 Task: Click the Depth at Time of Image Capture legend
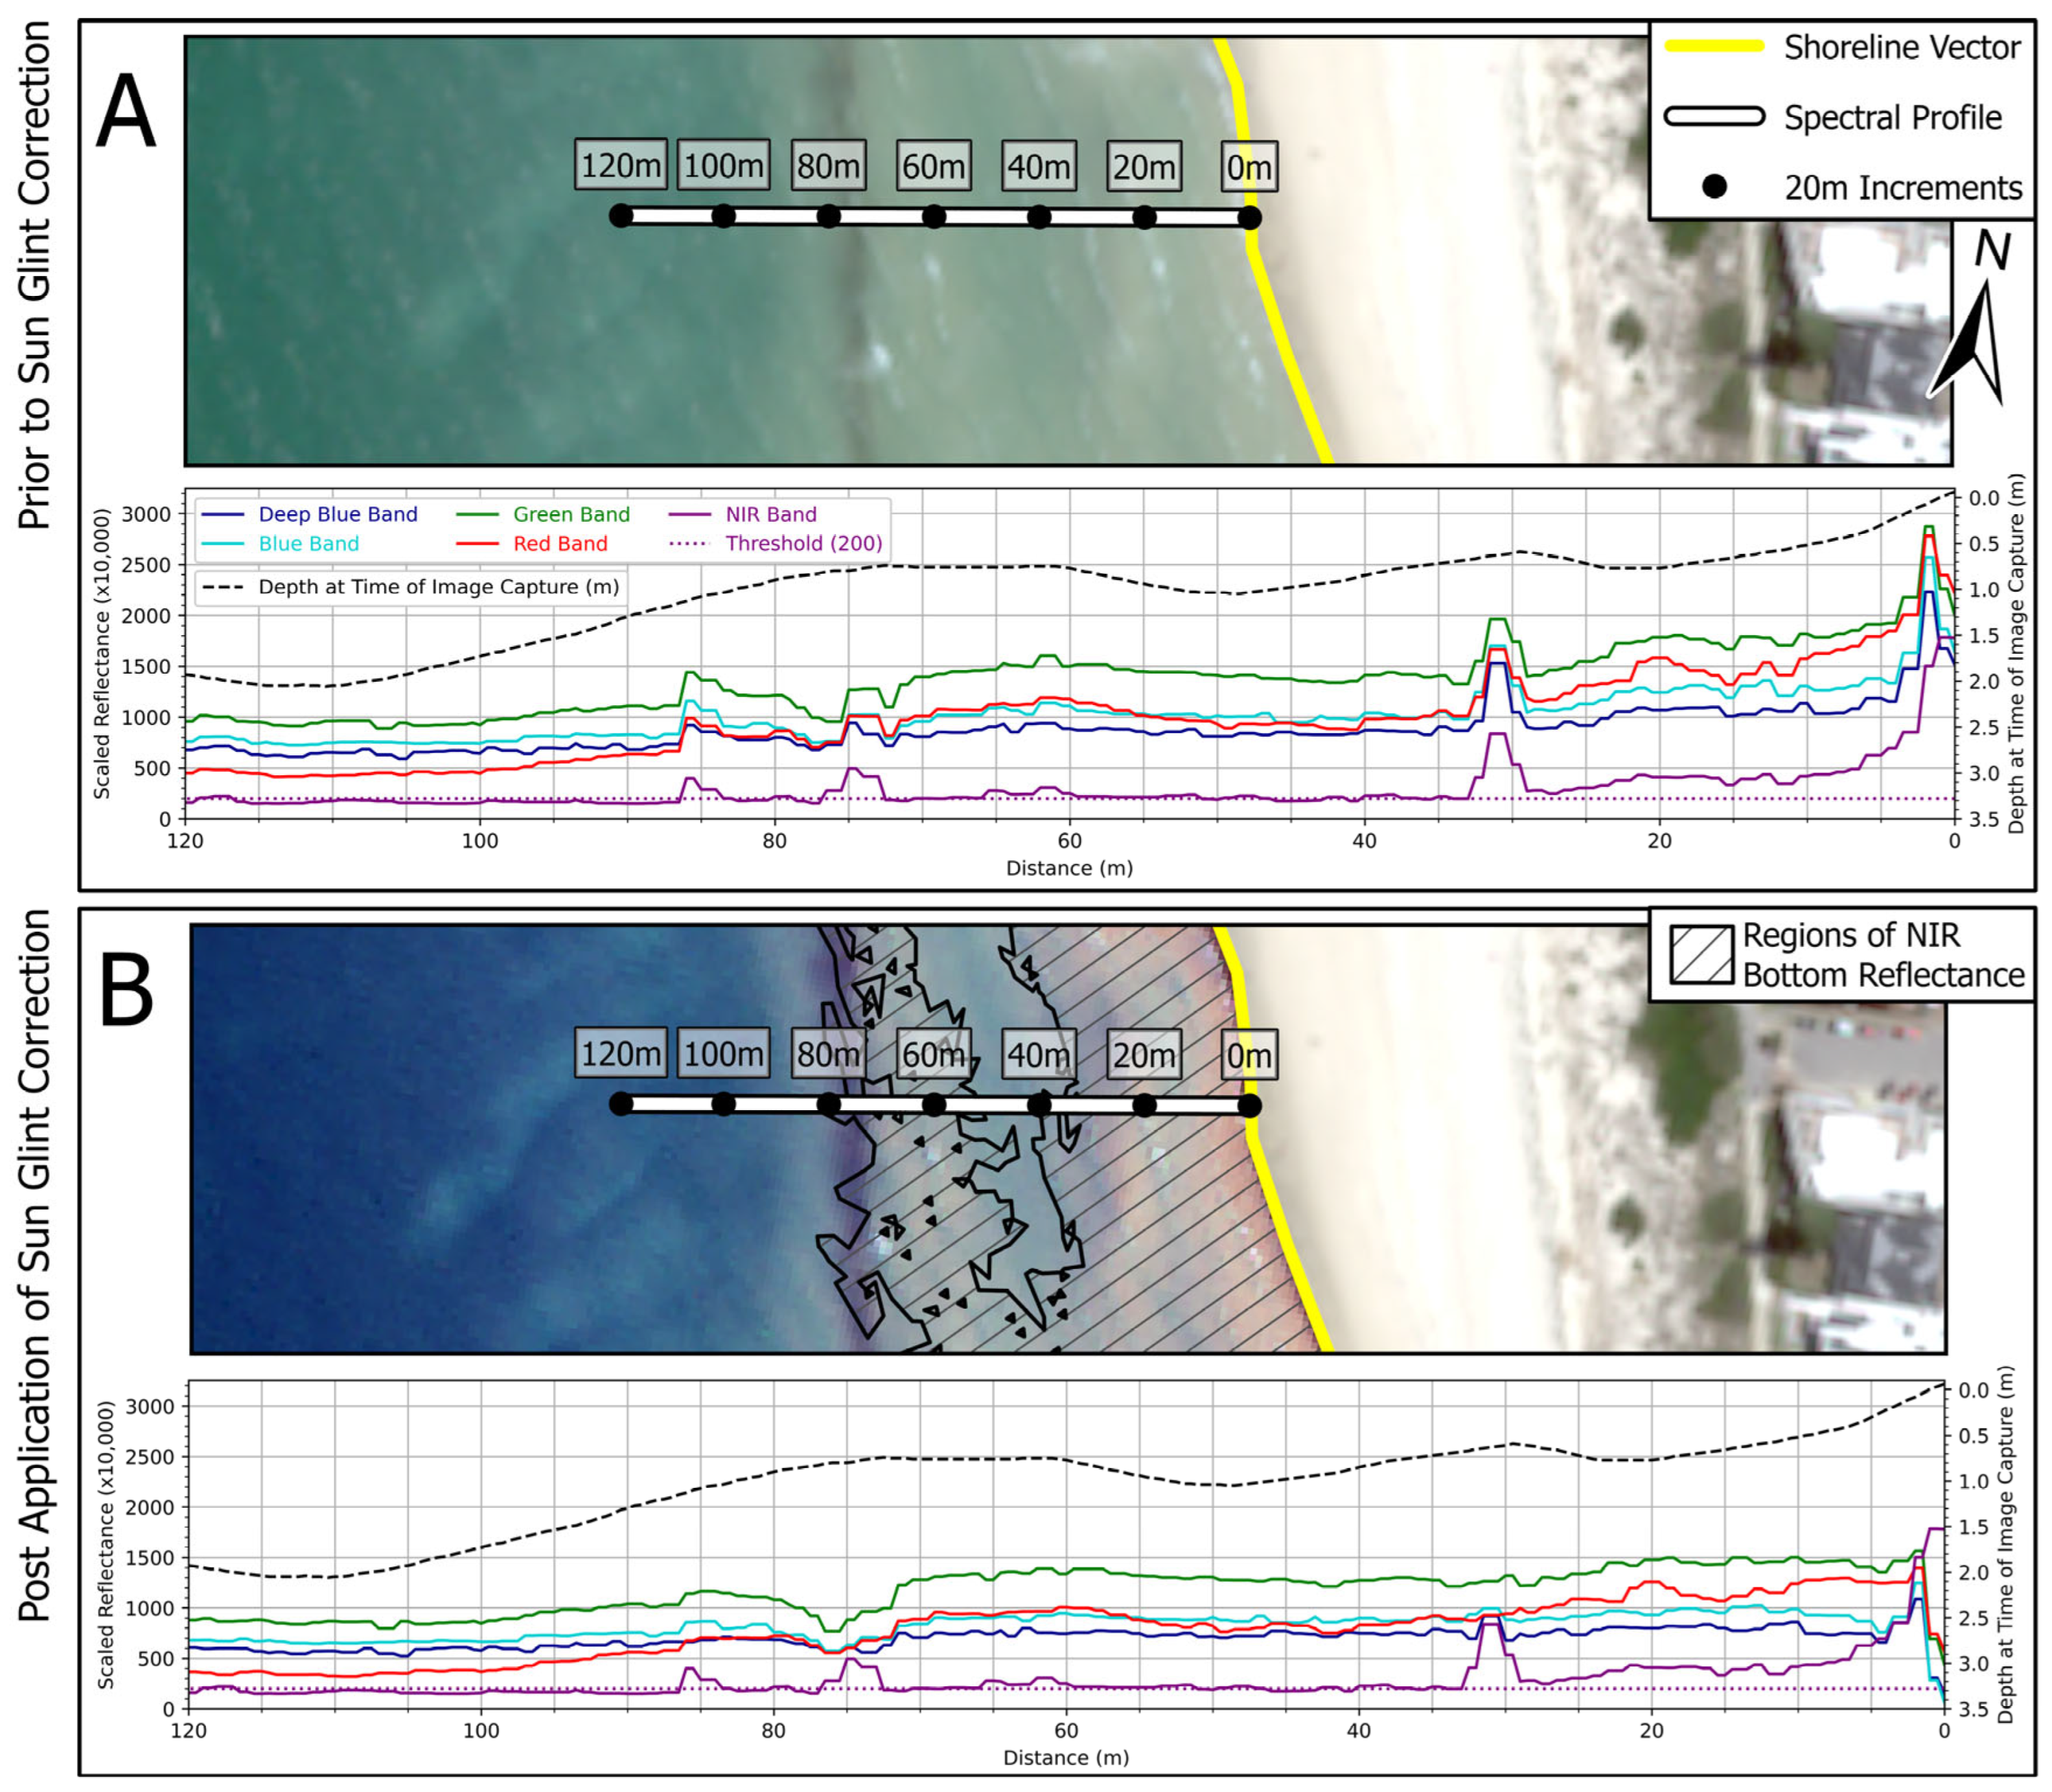[437, 587]
